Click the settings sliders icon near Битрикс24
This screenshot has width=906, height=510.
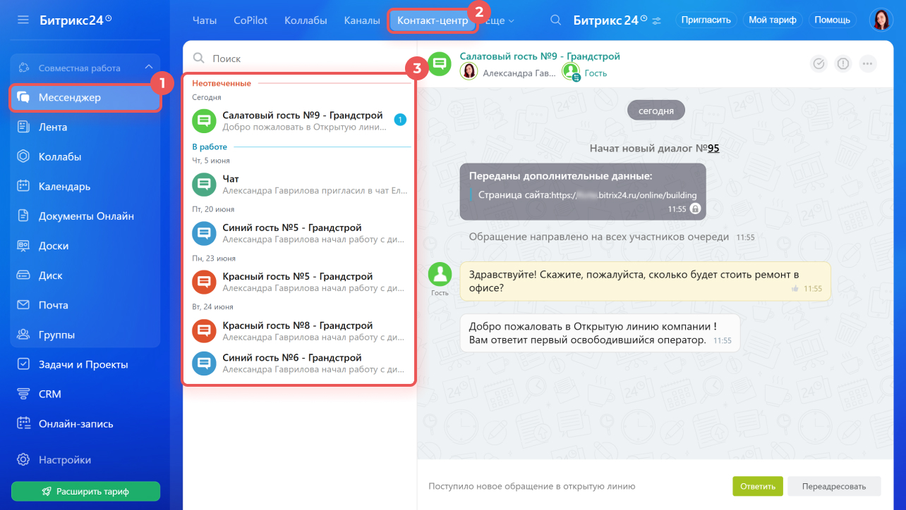point(657,20)
